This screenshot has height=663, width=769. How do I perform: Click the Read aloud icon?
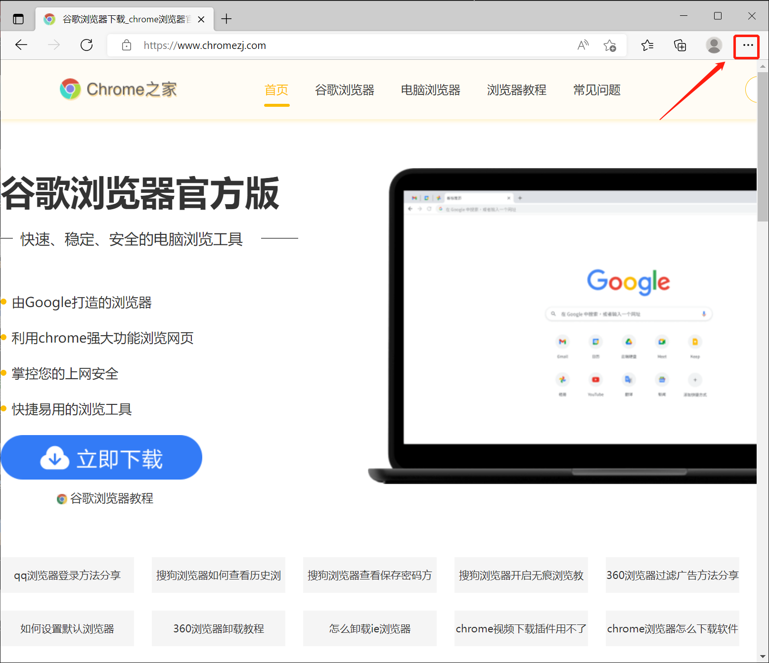coord(583,45)
